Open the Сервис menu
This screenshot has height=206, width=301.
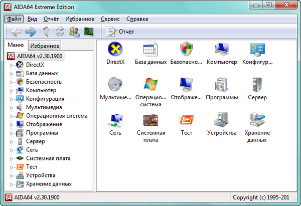(110, 19)
